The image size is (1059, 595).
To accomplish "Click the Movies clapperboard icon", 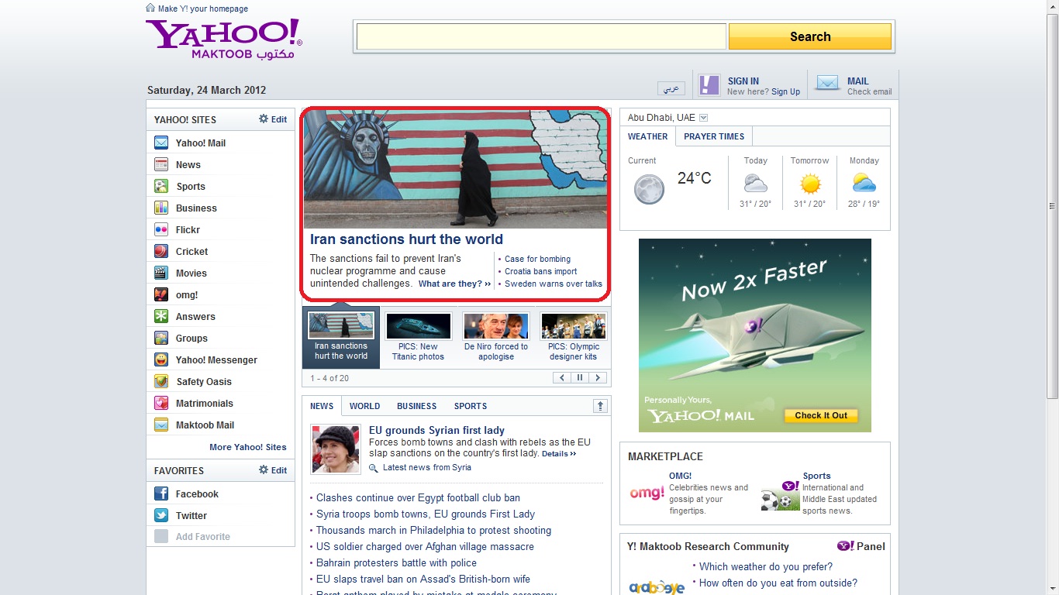I will click(161, 273).
